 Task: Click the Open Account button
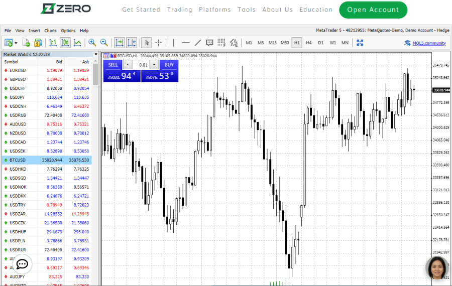click(373, 10)
